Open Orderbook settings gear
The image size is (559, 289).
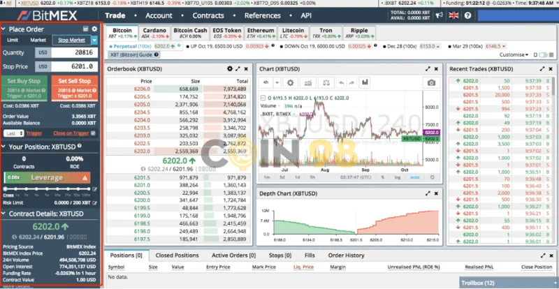pos(230,69)
